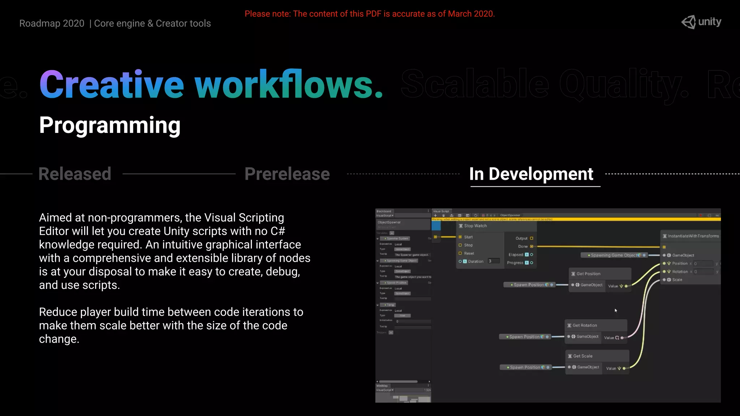The width and height of the screenshot is (740, 416).
Task: Click Stop Watch Reset input port
Action: pos(460,253)
